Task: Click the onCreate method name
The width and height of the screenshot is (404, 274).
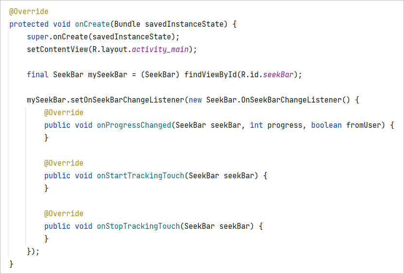Action: (x=92, y=24)
